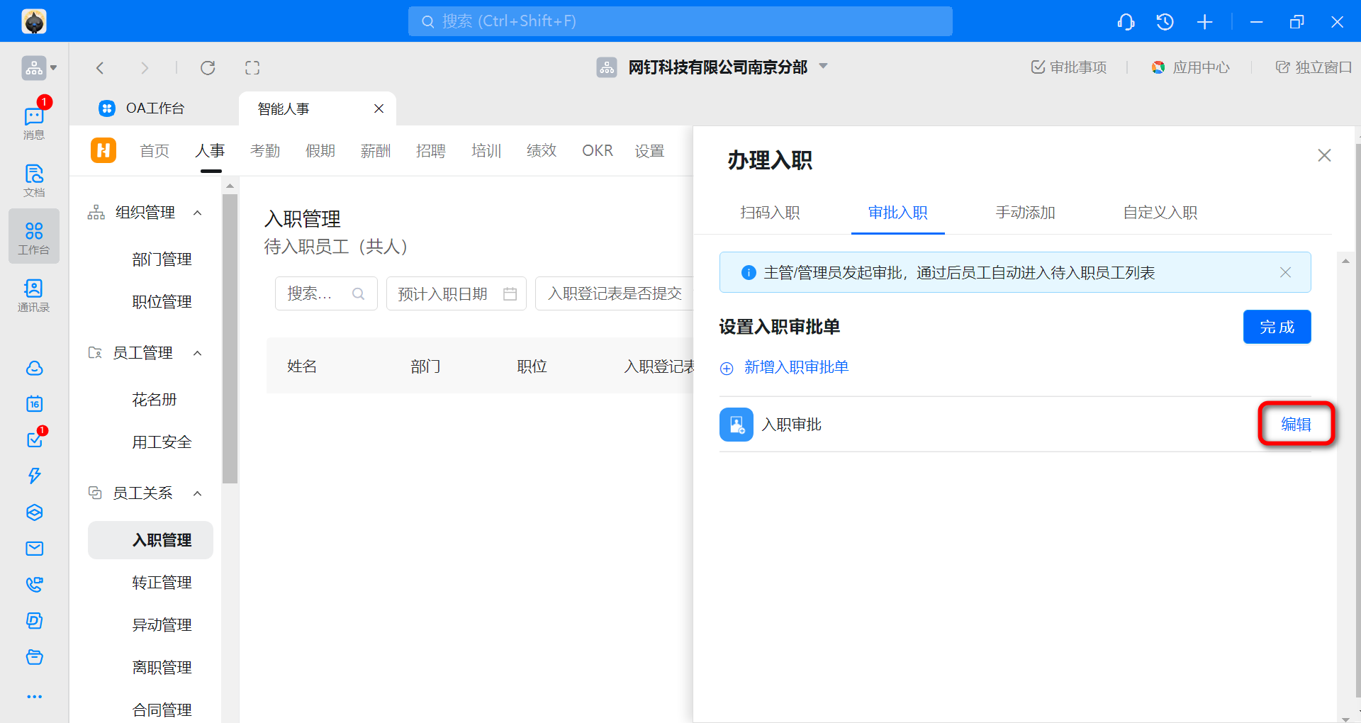Viewport: 1361px width, 723px height.
Task: Click the user avatar at top left
Action: (x=34, y=21)
